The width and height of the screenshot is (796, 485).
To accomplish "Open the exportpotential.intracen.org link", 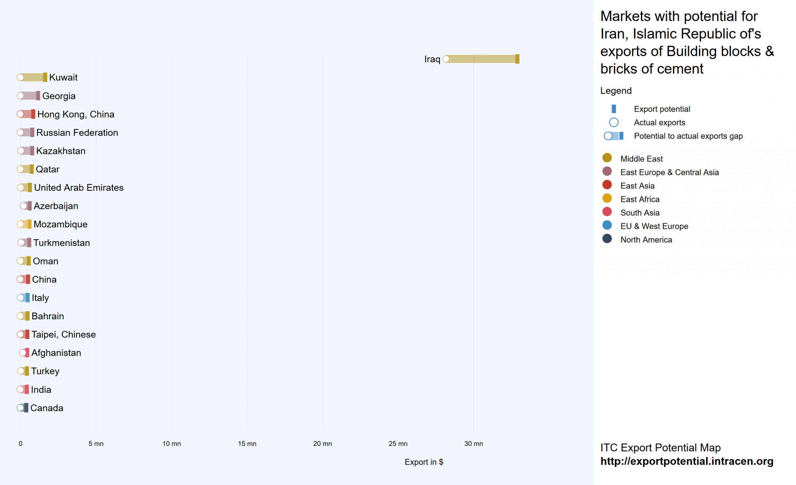I will 687,461.
